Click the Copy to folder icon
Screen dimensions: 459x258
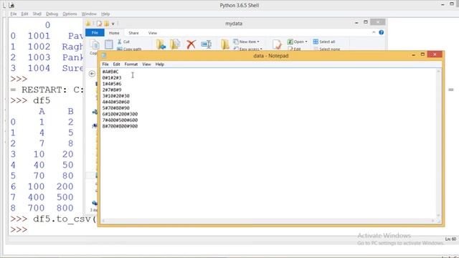pyautogui.click(x=175, y=44)
